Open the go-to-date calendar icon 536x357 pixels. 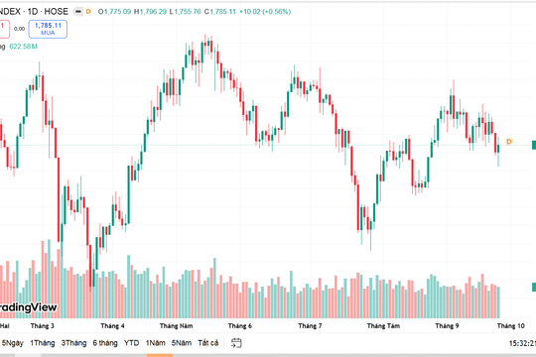click(x=236, y=343)
